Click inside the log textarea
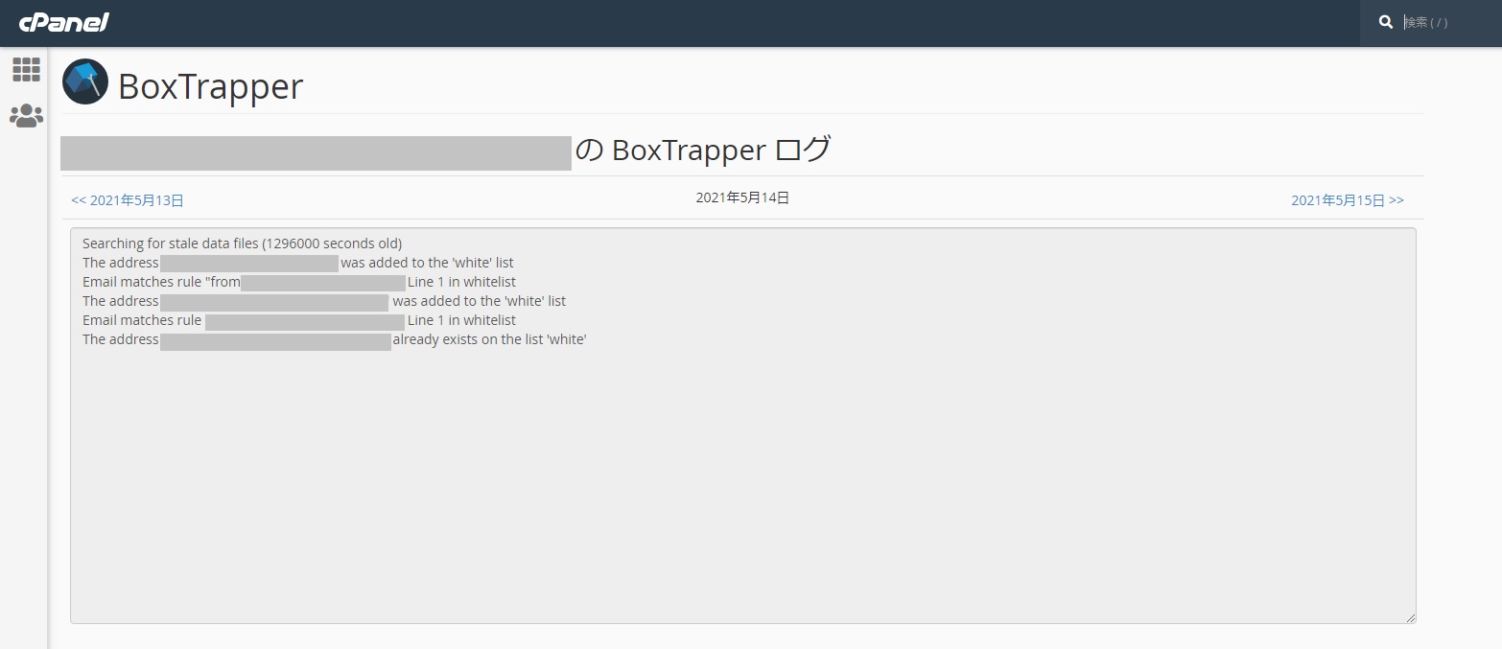 pos(743,426)
